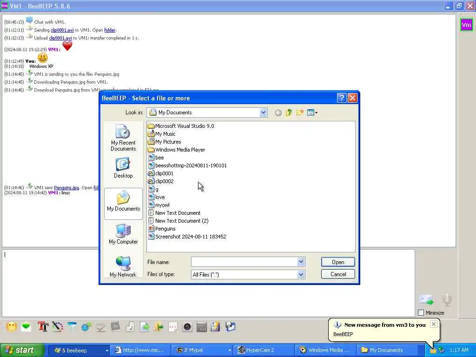476x357 pixels.
Task: Select the My Pictures folder
Action: click(164, 142)
